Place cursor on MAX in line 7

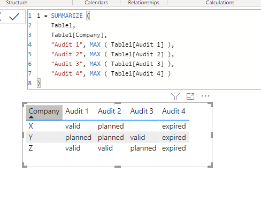pos(95,73)
